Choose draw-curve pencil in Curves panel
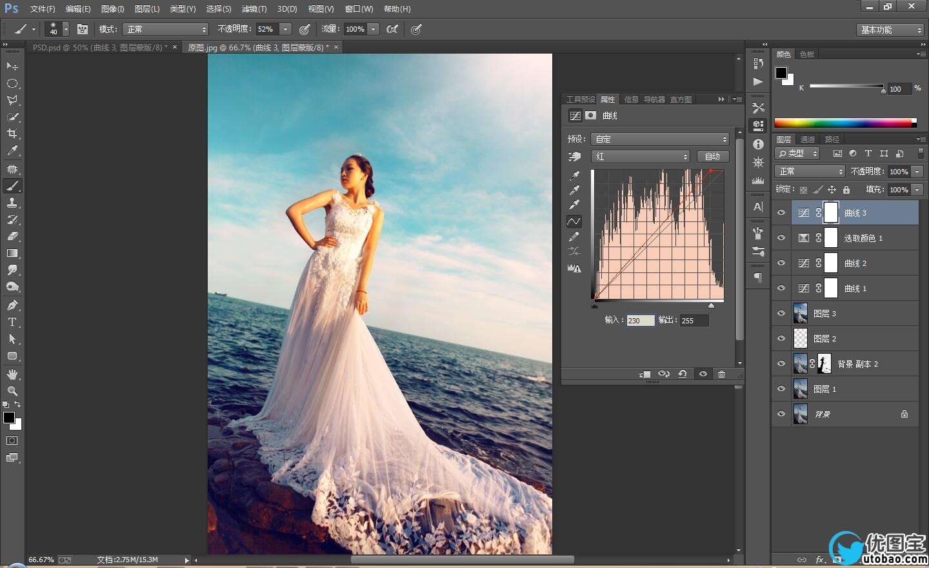Image resolution: width=929 pixels, height=568 pixels. pyautogui.click(x=574, y=237)
